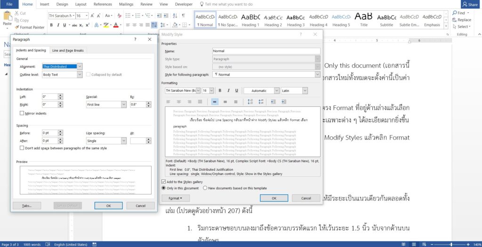Click Underline in Modify Style dialog
This screenshot has width=482, height=247.
tap(237, 90)
